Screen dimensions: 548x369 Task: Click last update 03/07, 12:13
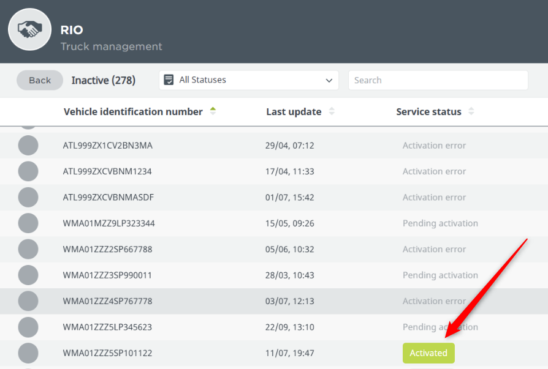click(290, 301)
